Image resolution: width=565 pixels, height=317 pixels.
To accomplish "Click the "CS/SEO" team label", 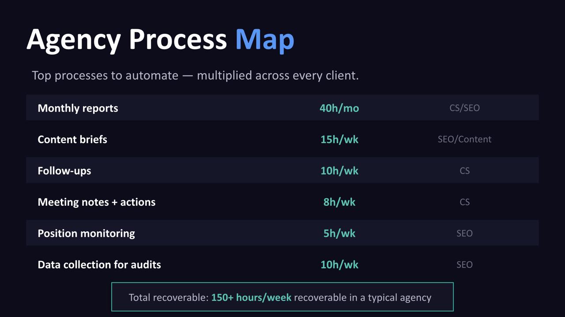I will pyautogui.click(x=464, y=108).
